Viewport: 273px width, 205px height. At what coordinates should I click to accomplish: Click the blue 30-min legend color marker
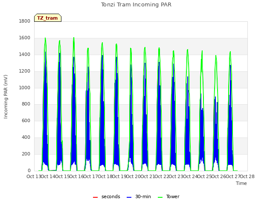pyautogui.click(x=129, y=197)
